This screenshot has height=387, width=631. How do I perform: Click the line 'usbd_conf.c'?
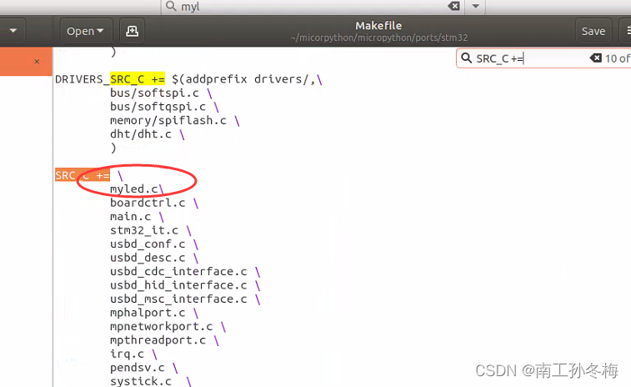pyautogui.click(x=148, y=244)
